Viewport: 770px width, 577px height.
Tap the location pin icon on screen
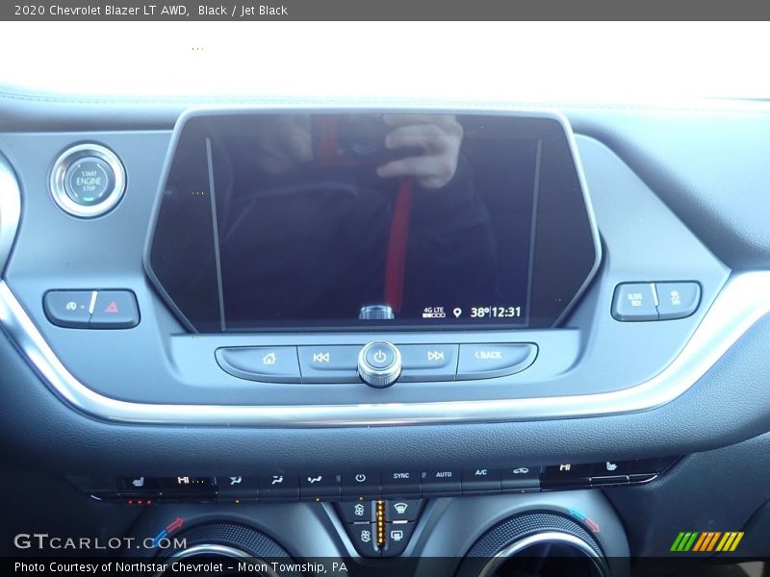457,313
